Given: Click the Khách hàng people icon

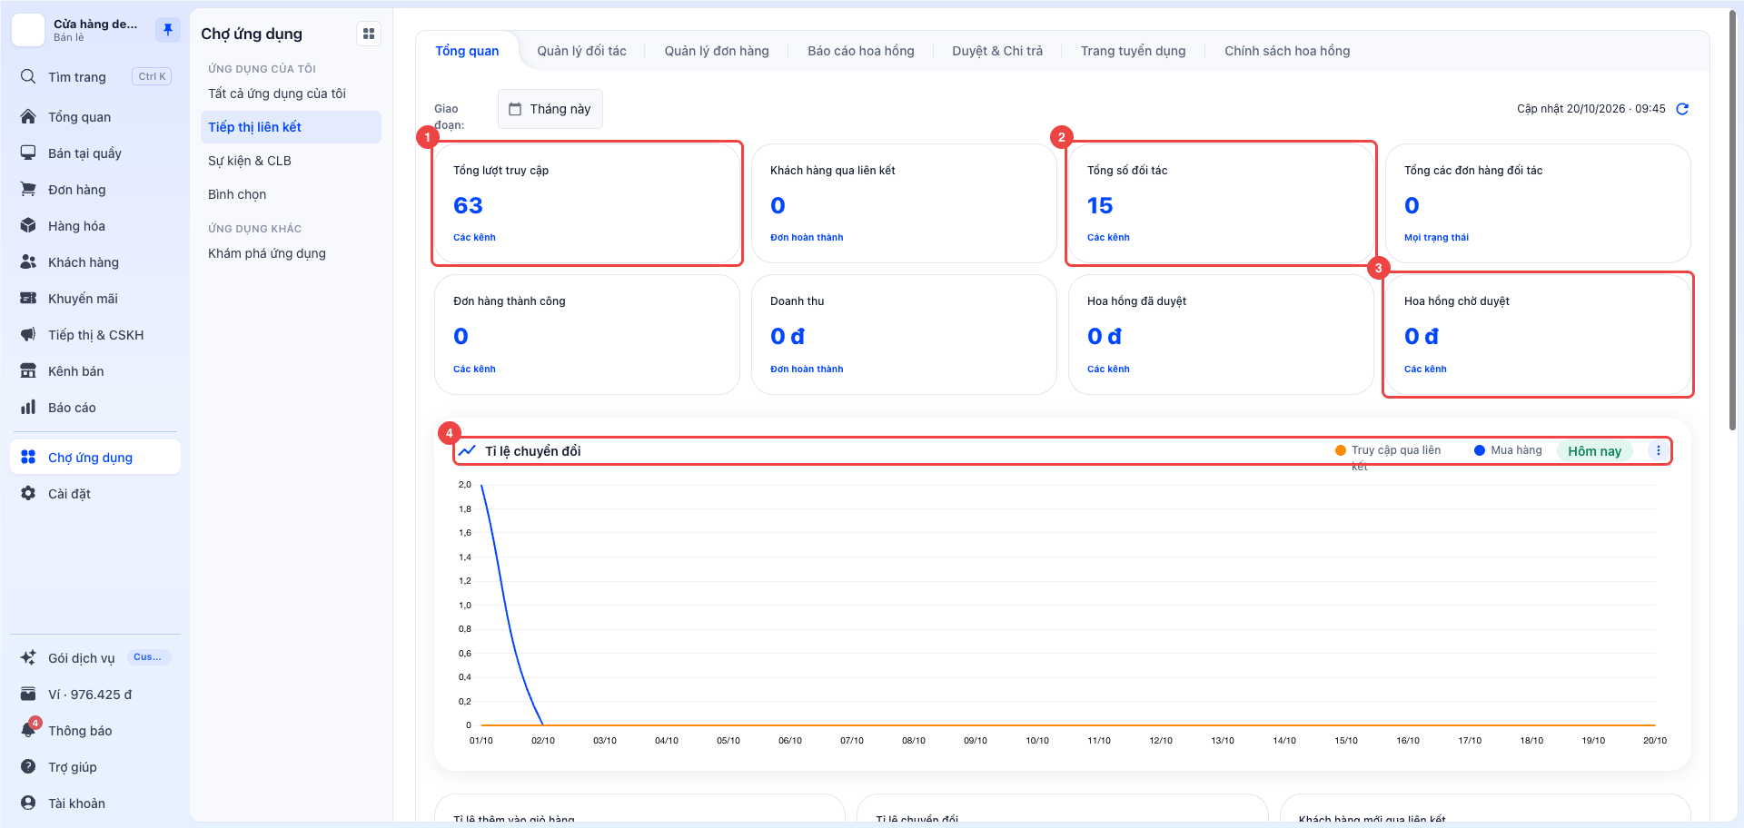Looking at the screenshot, I should [28, 261].
